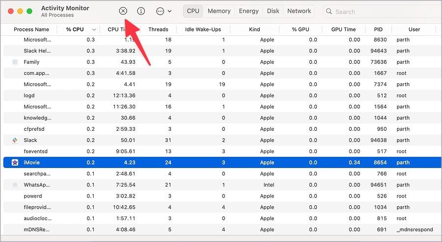Image resolution: width=442 pixels, height=242 pixels.
Task: Click the Stop process (X) toolbar icon
Action: (123, 11)
